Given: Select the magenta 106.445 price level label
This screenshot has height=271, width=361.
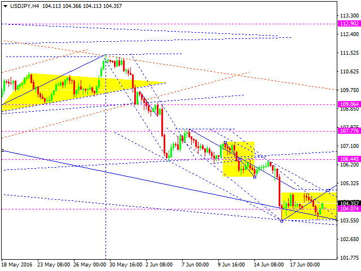Looking at the screenshot, I should 349,159.
